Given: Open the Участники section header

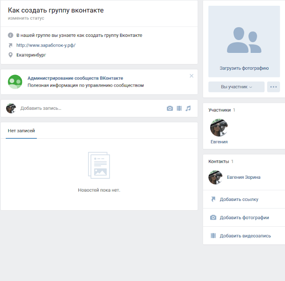Looking at the screenshot, I should (x=222, y=110).
